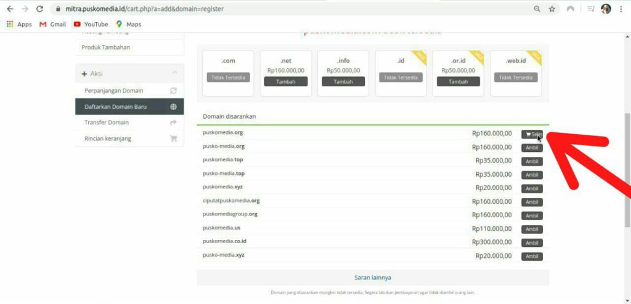Viewport: 631px width, 304px height.
Task: Click the Rp110.000,00 price
Action: [492, 228]
